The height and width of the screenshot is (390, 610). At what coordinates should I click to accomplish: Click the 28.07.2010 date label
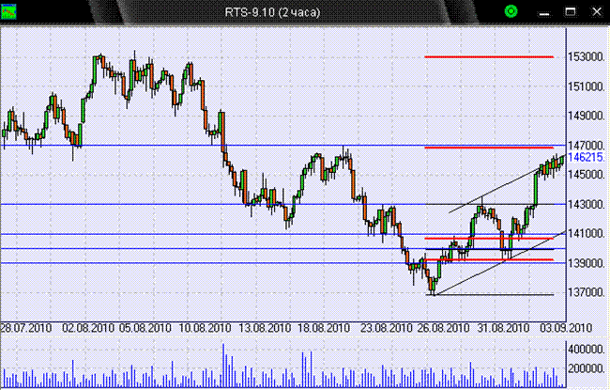click(x=26, y=328)
